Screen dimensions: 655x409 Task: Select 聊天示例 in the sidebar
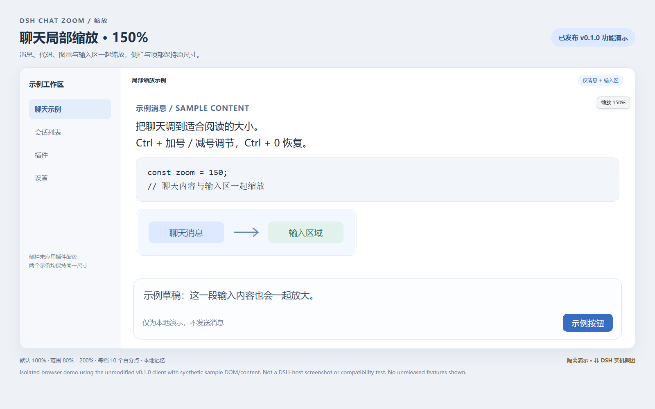click(x=70, y=109)
